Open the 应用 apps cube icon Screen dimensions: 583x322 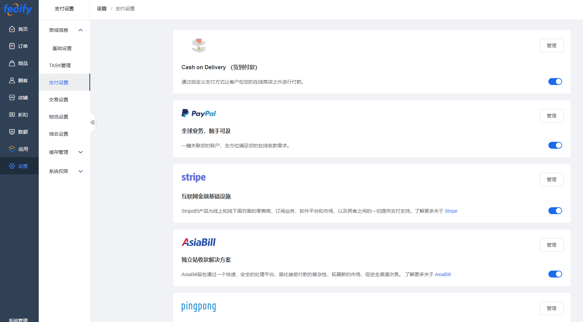point(12,149)
